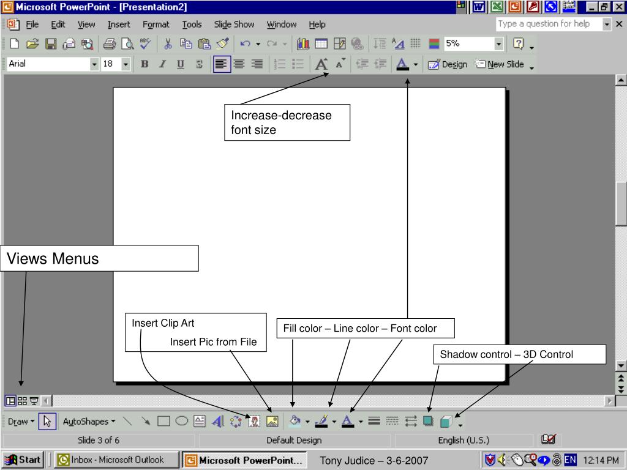This screenshot has width=627, height=470.
Task: Select the Line drawing tool
Action: [x=127, y=421]
